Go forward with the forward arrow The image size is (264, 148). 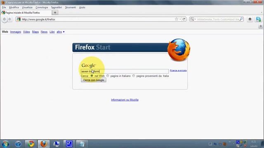10,19
